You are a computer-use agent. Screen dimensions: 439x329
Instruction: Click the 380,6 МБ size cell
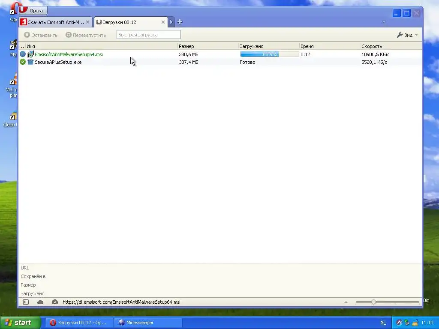tap(189, 54)
